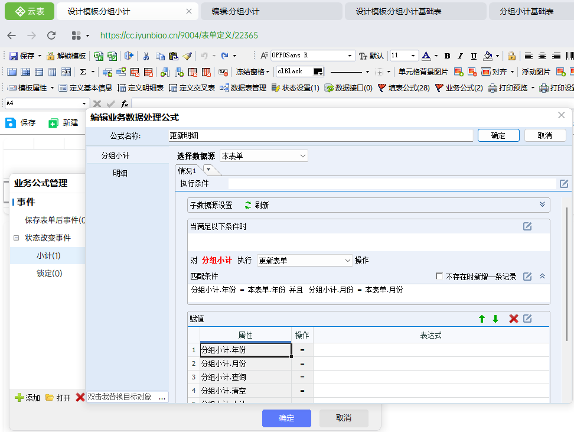Viewport: 574px width, 432px height.
Task: Click the sum sigma icon
Action: [83, 72]
